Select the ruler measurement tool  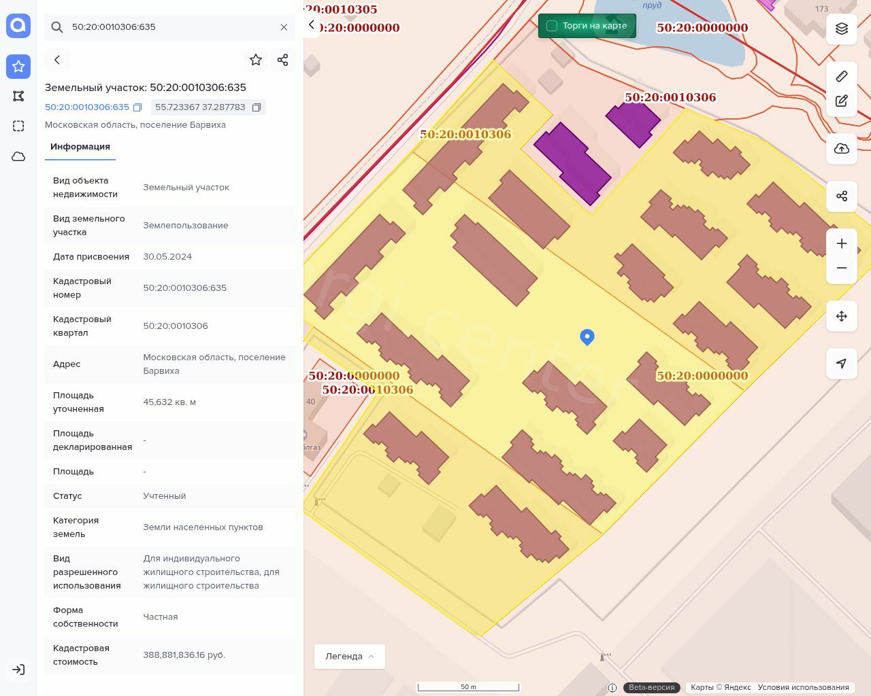841,76
